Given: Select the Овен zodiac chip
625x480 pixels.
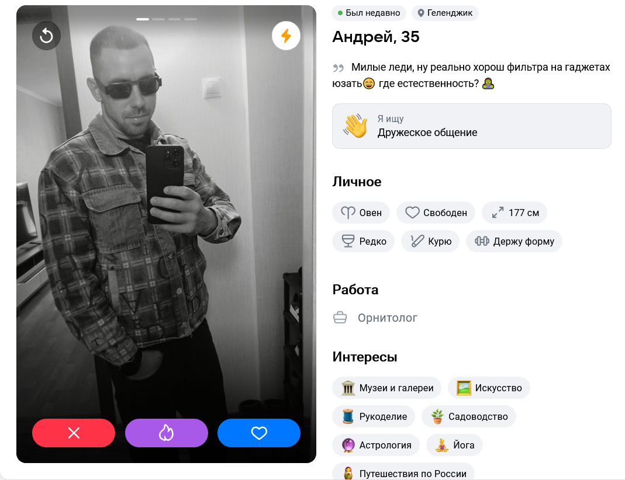Looking at the screenshot, I should (361, 213).
